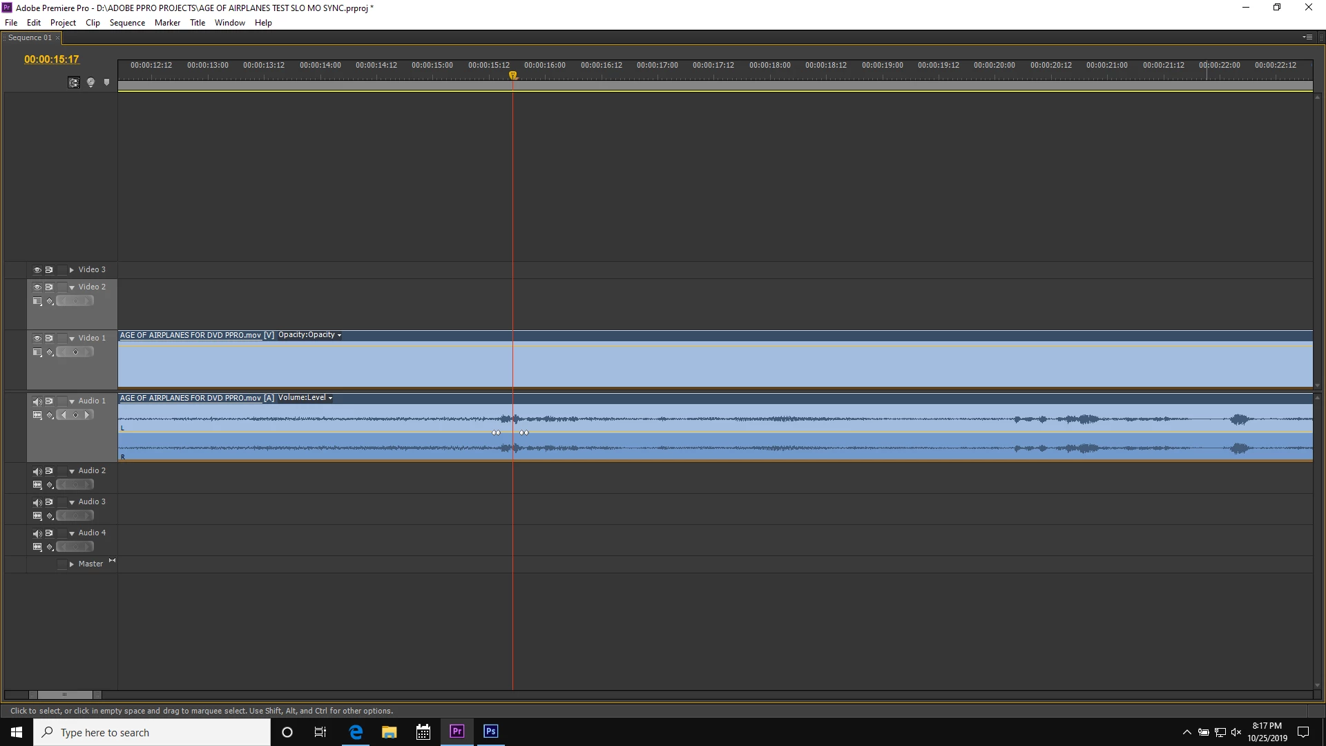Hide the Video 3 track output
Viewport: 1326px width, 746px height.
coord(37,270)
